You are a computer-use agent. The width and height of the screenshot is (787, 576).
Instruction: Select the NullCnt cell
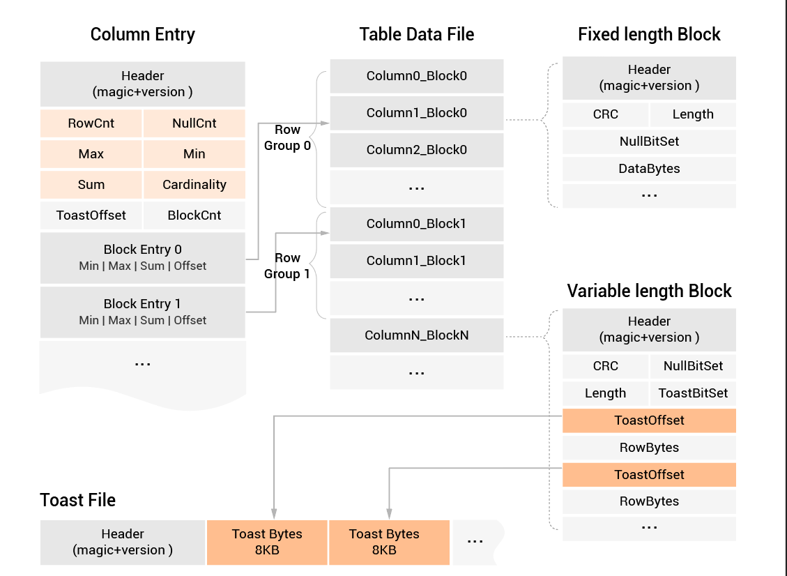pyautogui.click(x=194, y=123)
